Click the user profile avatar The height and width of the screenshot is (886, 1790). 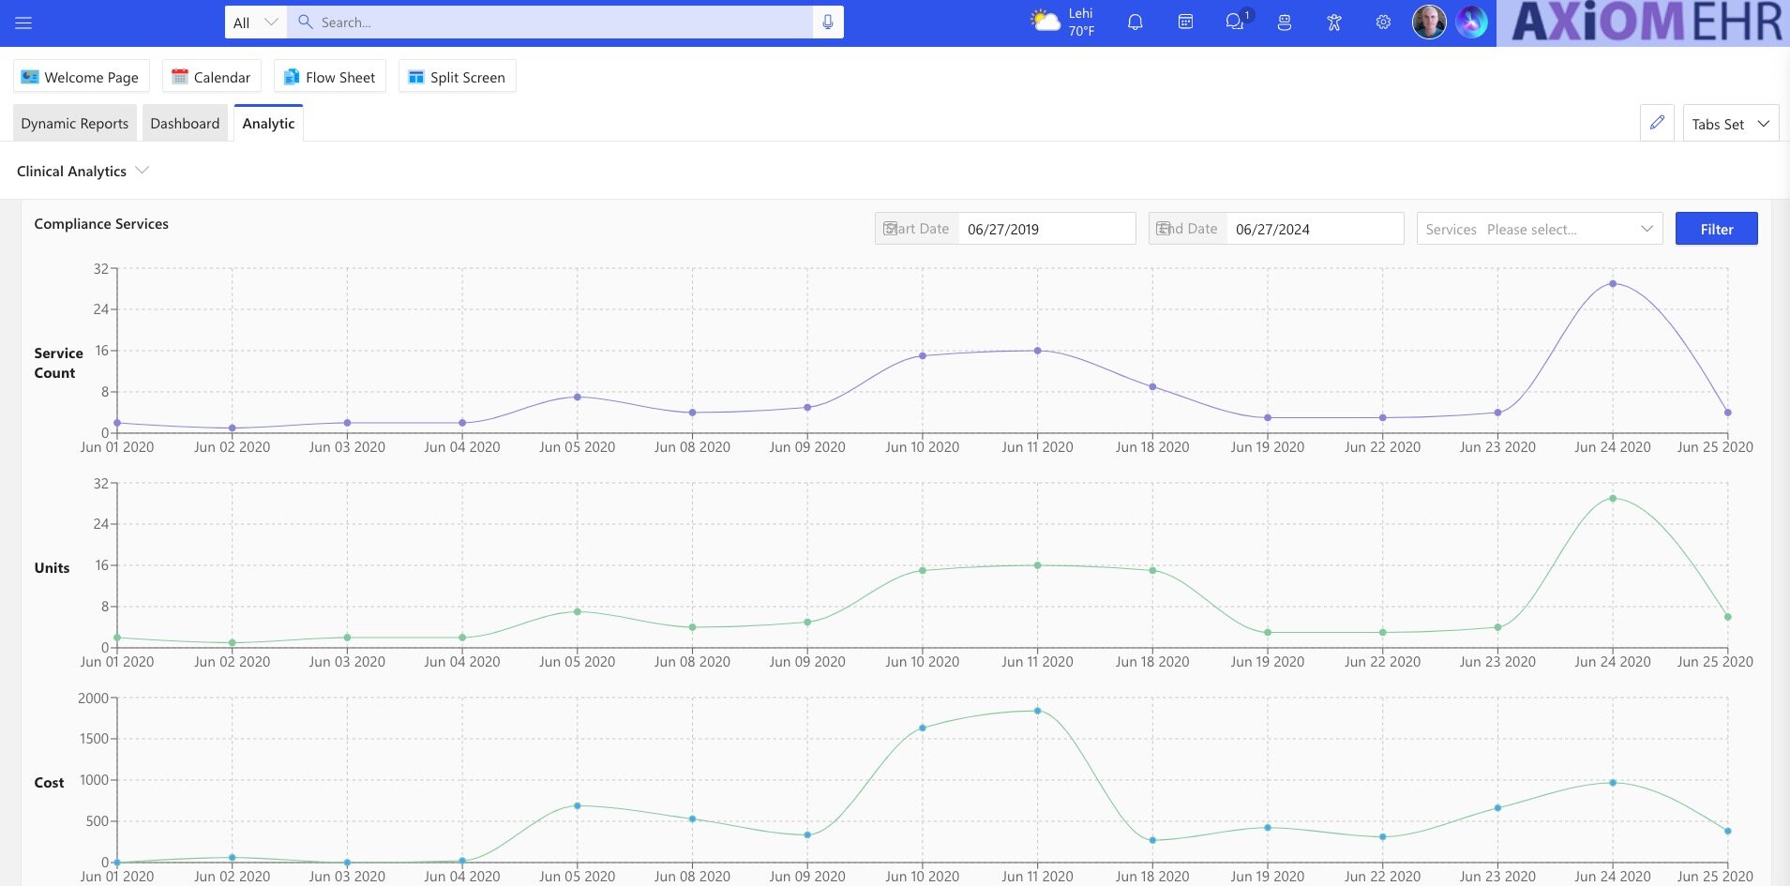(1429, 23)
